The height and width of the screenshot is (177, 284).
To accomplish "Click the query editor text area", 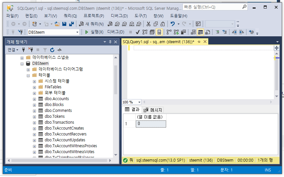I will point(200,73).
